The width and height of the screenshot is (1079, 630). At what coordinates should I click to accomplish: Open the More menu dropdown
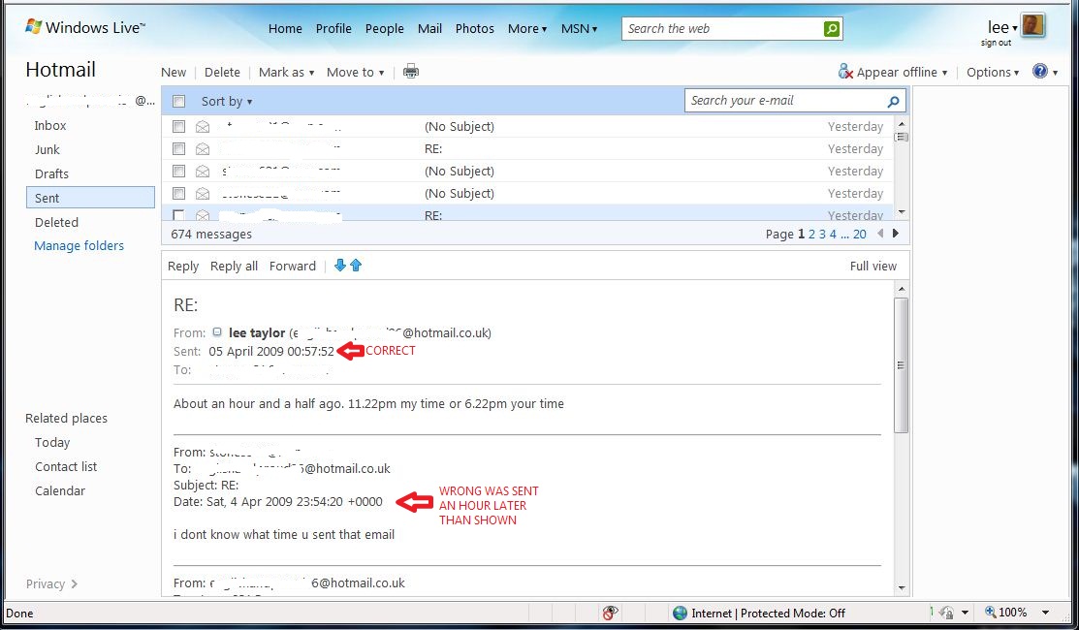[527, 28]
